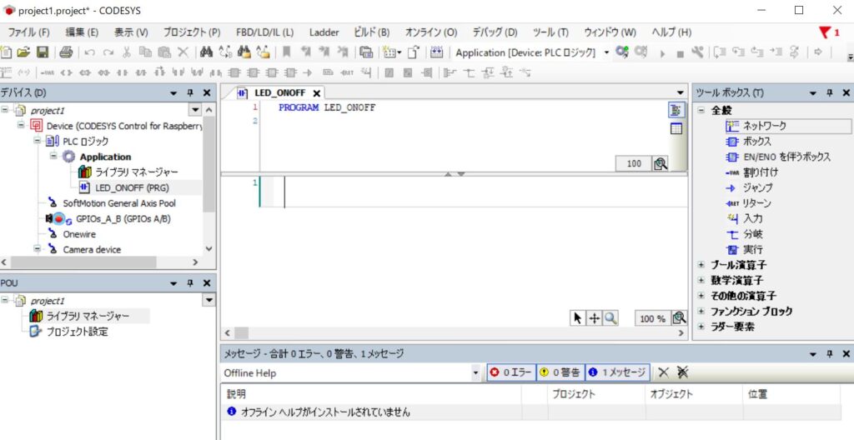Click the Login to device icon
The image size is (854, 440).
coord(621,52)
